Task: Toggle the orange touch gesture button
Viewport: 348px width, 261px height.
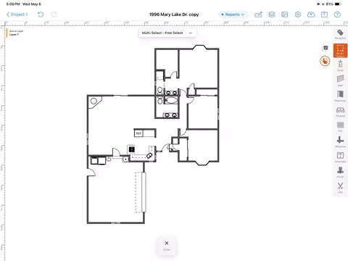Action: tap(325, 61)
